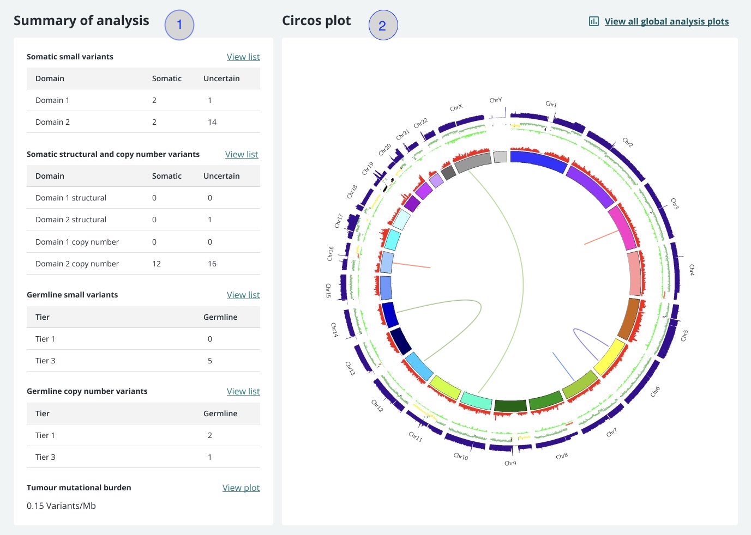Select Domain 1 row in Somatic small variants

click(x=143, y=100)
